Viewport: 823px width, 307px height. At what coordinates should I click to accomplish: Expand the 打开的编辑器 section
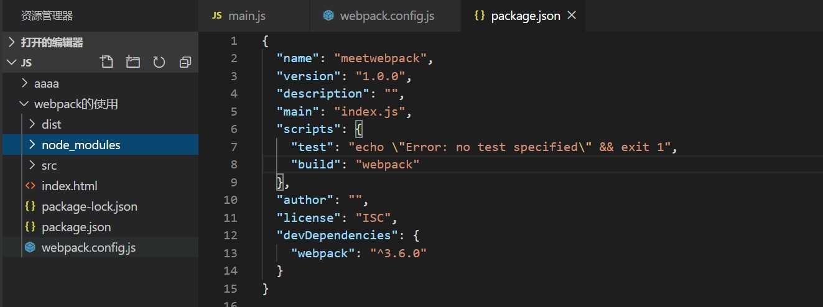point(12,42)
